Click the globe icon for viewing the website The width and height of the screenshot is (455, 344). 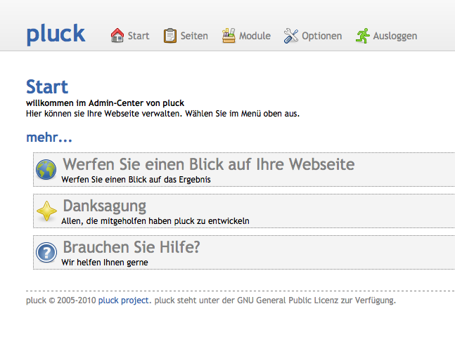pyautogui.click(x=46, y=169)
